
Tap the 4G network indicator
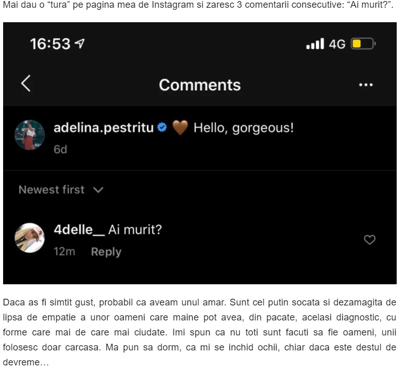[337, 44]
